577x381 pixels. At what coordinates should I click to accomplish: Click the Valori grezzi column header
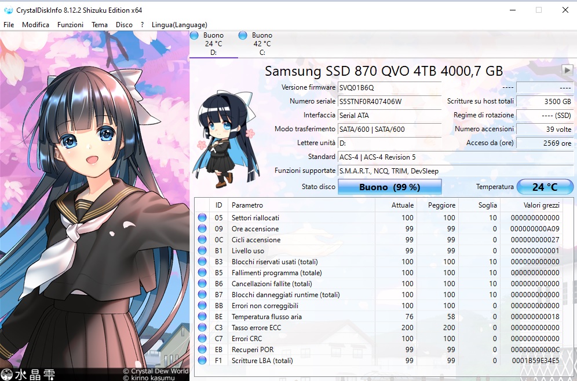tap(531, 205)
